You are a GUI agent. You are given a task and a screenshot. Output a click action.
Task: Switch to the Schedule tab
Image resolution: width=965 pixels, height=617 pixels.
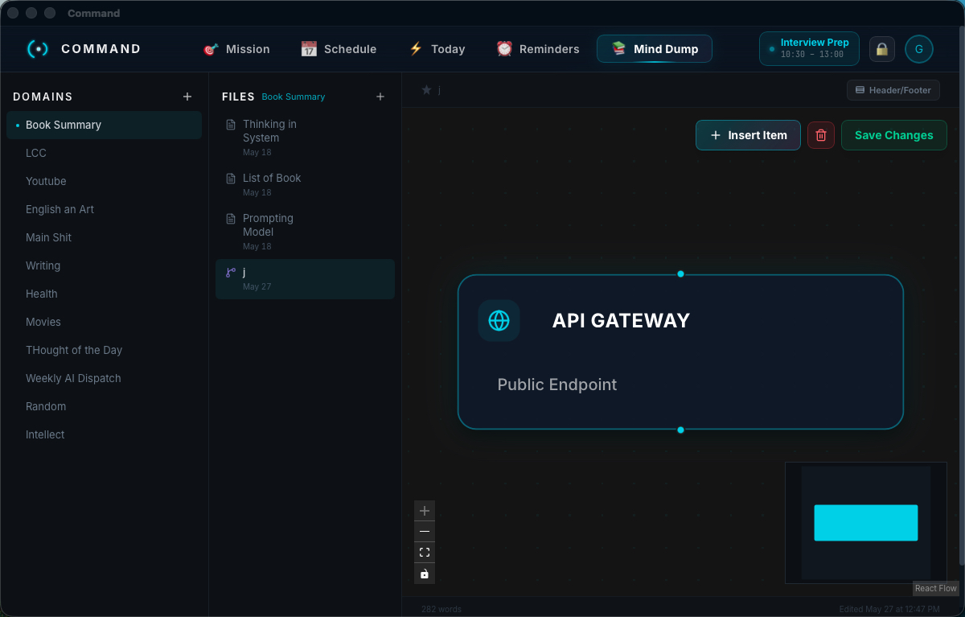tap(339, 49)
